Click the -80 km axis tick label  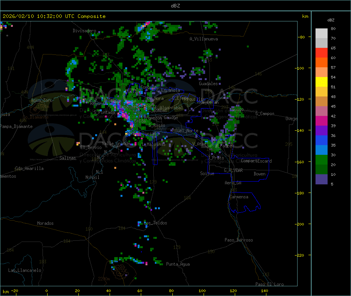pos(301,37)
